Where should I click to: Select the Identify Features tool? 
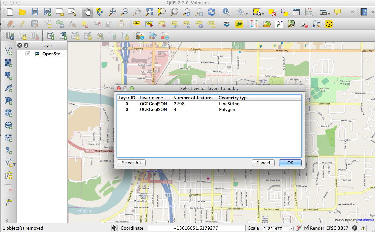[x=226, y=12]
